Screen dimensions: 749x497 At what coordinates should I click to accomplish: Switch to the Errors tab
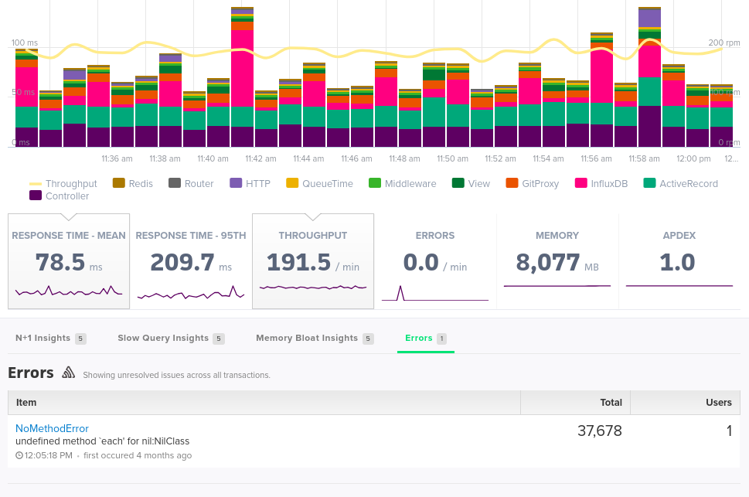426,339
